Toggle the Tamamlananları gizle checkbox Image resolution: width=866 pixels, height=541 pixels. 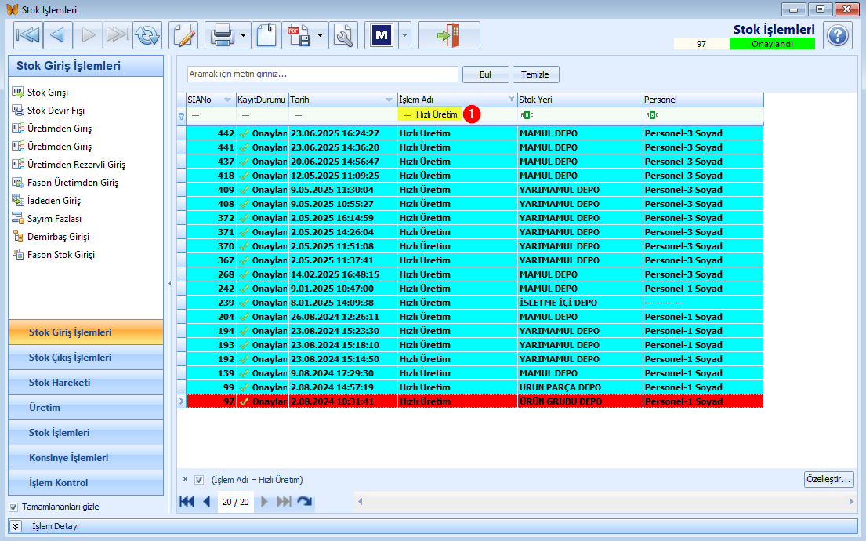point(13,507)
